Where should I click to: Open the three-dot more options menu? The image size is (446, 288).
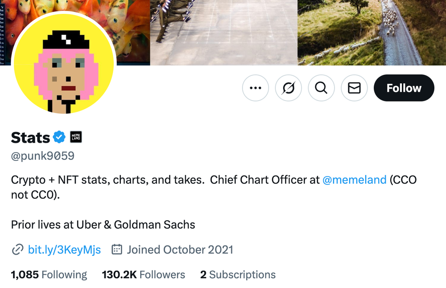tap(256, 88)
